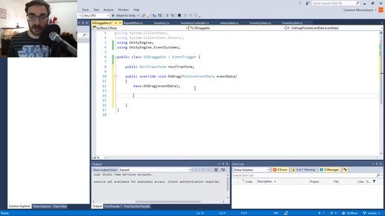Toggle word wrap in Output panel

[223, 170]
